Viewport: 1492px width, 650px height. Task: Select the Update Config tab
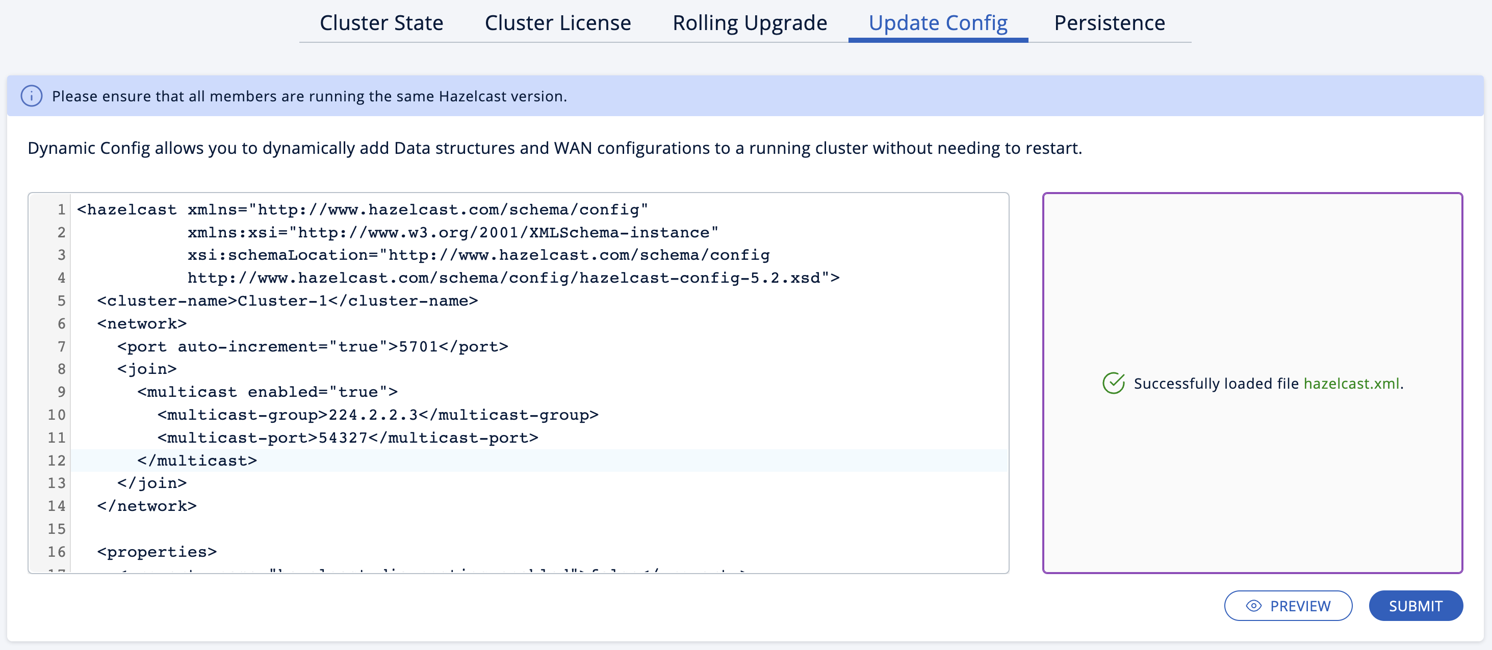[x=937, y=22]
